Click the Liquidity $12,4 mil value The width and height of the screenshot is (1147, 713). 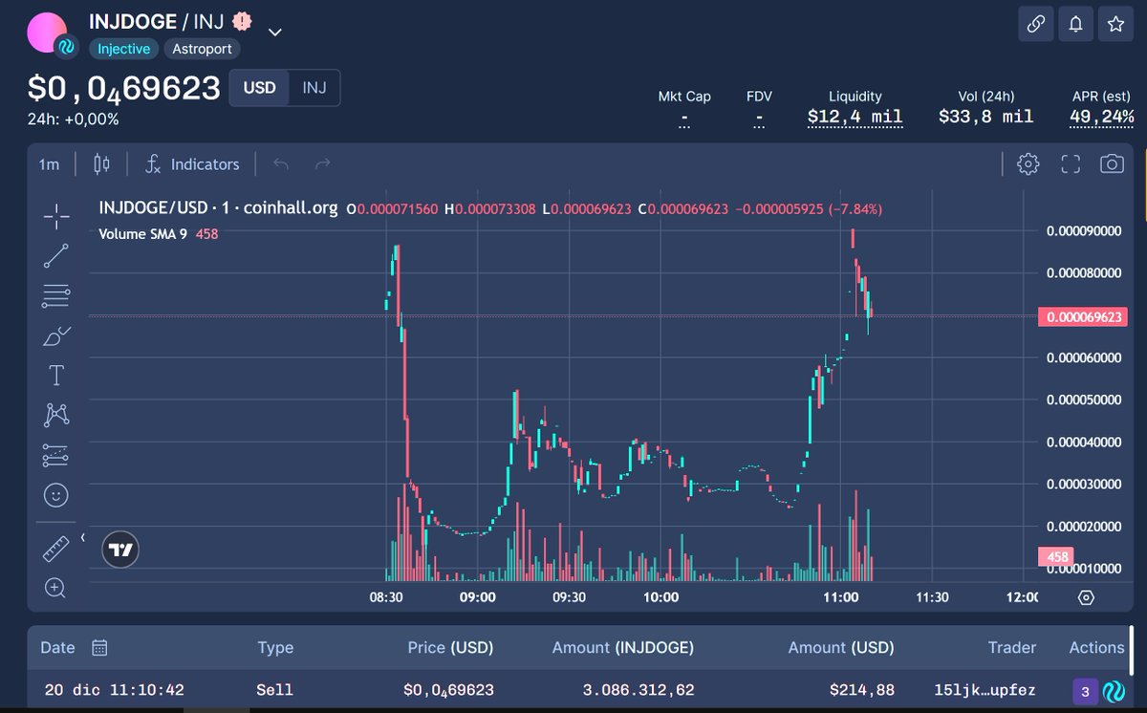pyautogui.click(x=855, y=117)
